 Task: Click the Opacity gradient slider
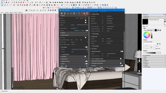point(150,53)
